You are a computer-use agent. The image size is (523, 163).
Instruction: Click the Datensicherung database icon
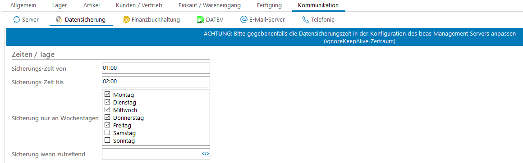[60, 20]
